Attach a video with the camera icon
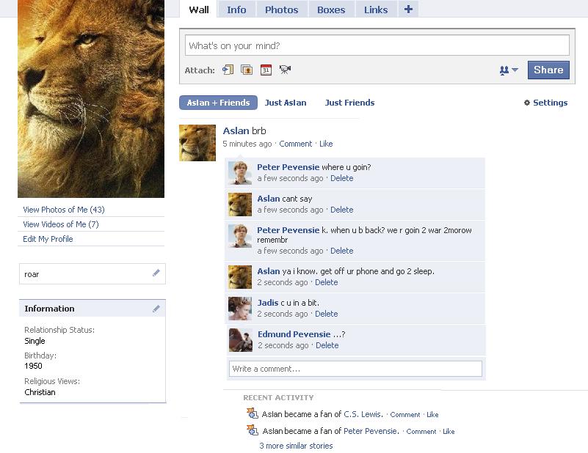 tap(285, 70)
